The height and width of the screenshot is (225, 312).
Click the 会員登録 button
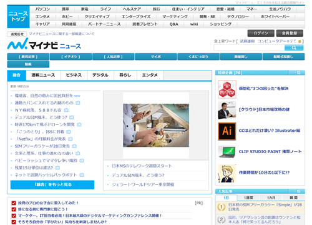coord(290,33)
